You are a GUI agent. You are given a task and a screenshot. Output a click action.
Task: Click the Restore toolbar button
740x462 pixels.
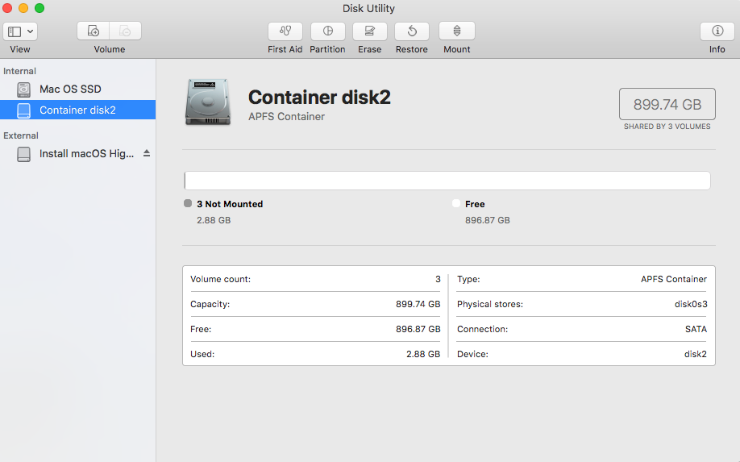pyautogui.click(x=412, y=31)
